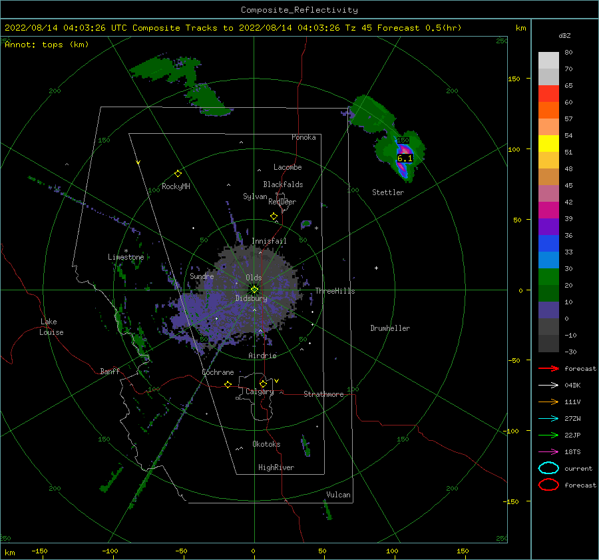
Task: Click the Olds town label
Action: (x=254, y=278)
